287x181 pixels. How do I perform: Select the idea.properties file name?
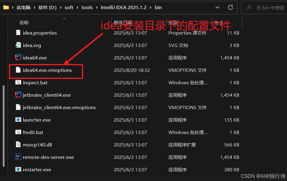(x=40, y=33)
